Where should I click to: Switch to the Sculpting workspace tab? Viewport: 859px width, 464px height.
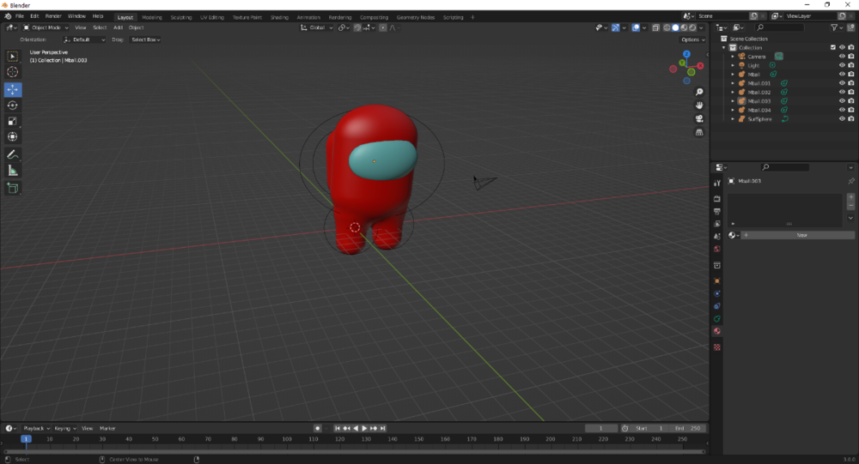(180, 17)
